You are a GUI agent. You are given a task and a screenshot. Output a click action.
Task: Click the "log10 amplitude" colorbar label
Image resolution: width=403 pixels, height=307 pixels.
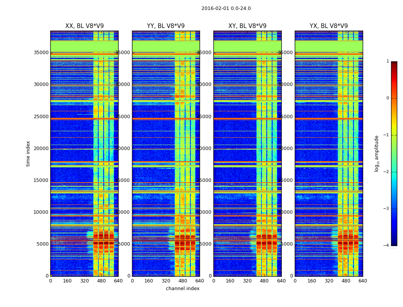tap(377, 153)
